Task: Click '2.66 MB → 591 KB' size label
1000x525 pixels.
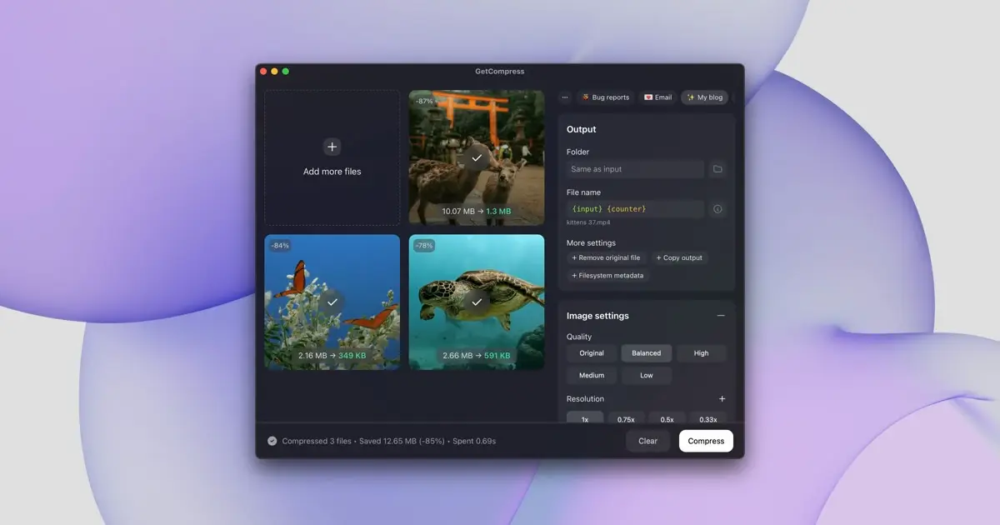Action: pyautogui.click(x=477, y=356)
